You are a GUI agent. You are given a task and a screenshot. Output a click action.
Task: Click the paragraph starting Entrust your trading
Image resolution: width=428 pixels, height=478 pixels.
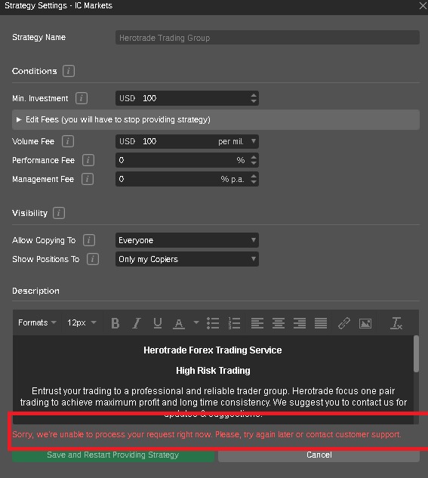213,402
